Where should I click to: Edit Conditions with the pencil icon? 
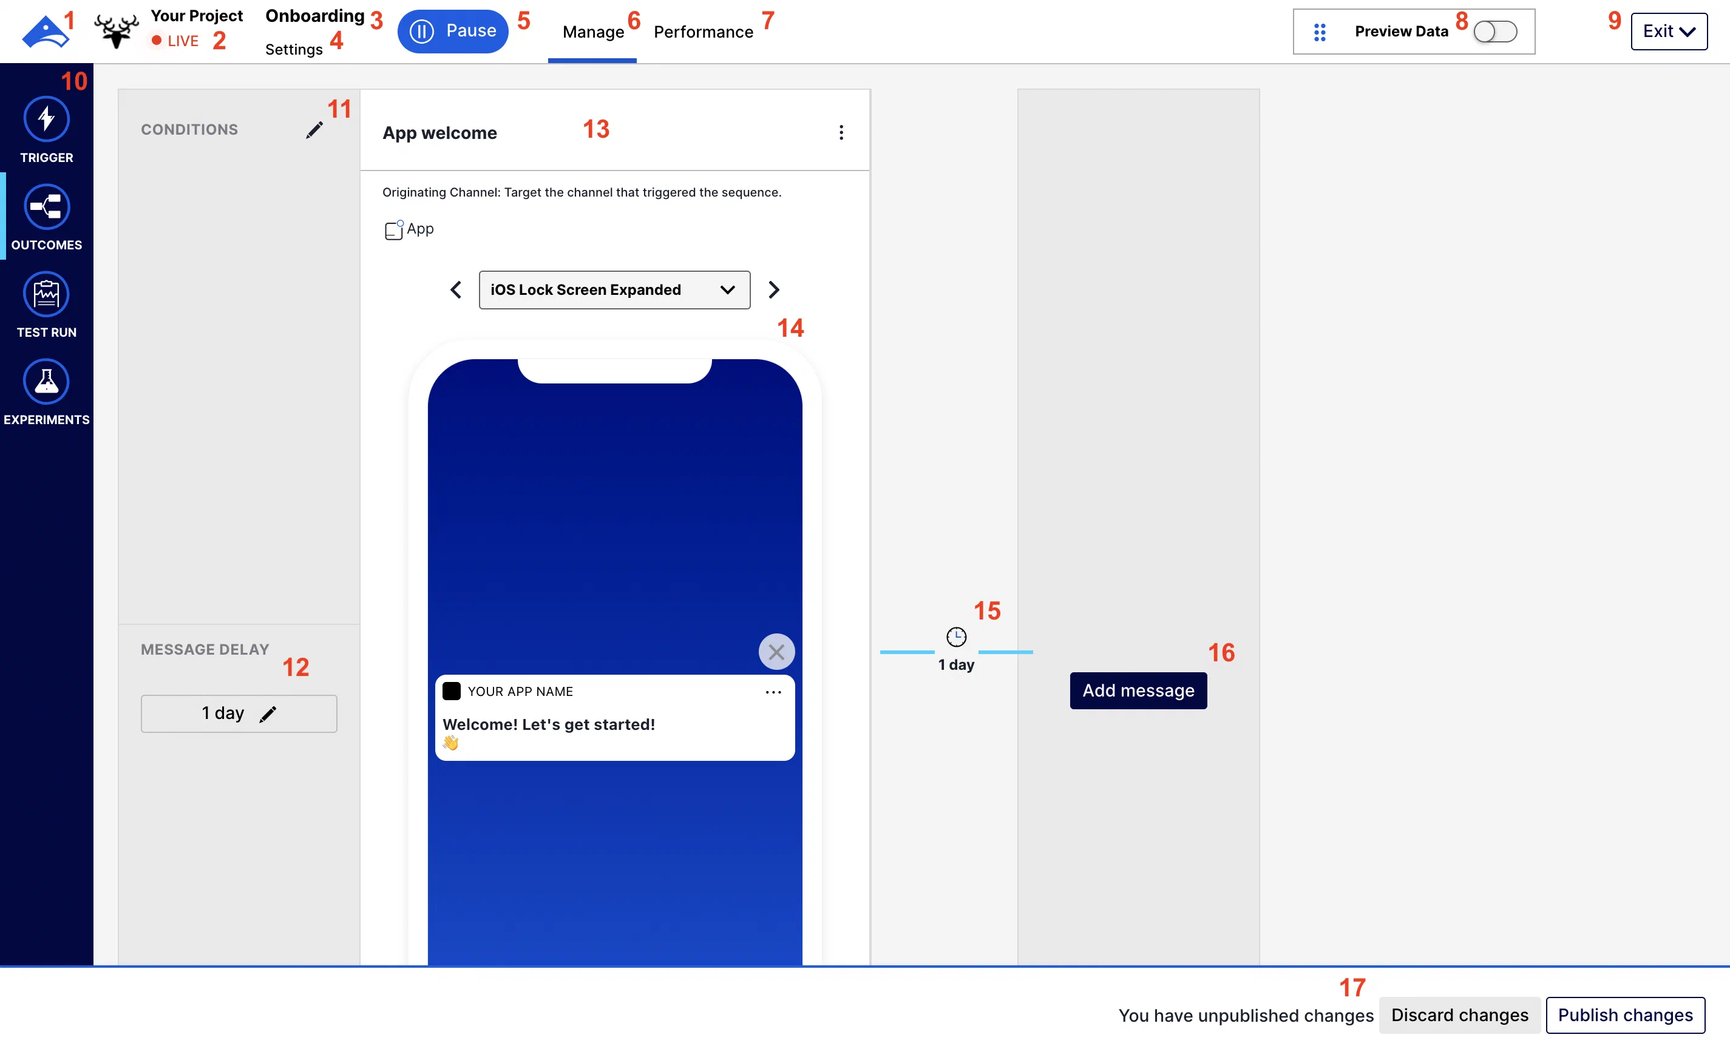[314, 130]
